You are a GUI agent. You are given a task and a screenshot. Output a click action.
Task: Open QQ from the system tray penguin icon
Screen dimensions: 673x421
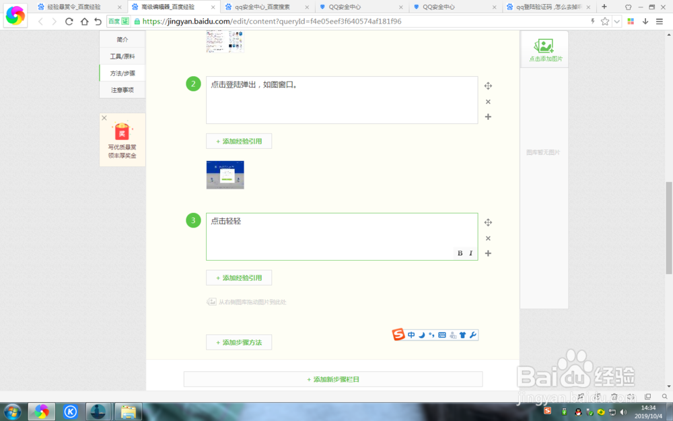tap(578, 412)
